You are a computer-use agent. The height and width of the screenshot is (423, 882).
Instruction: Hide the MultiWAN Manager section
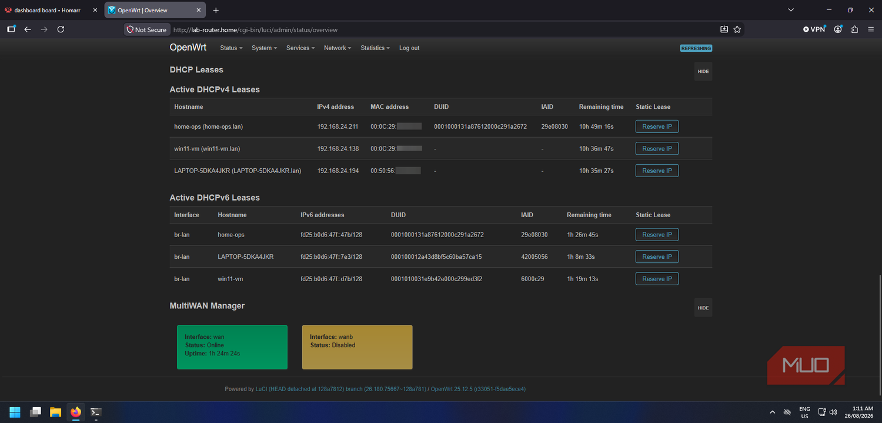click(703, 308)
